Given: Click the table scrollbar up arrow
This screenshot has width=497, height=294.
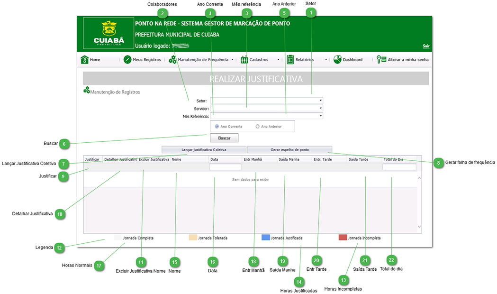Looking at the screenshot, I should (x=419, y=178).
